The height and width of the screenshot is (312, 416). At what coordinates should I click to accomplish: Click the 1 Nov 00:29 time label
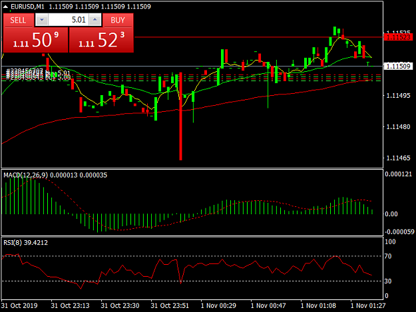(218, 305)
